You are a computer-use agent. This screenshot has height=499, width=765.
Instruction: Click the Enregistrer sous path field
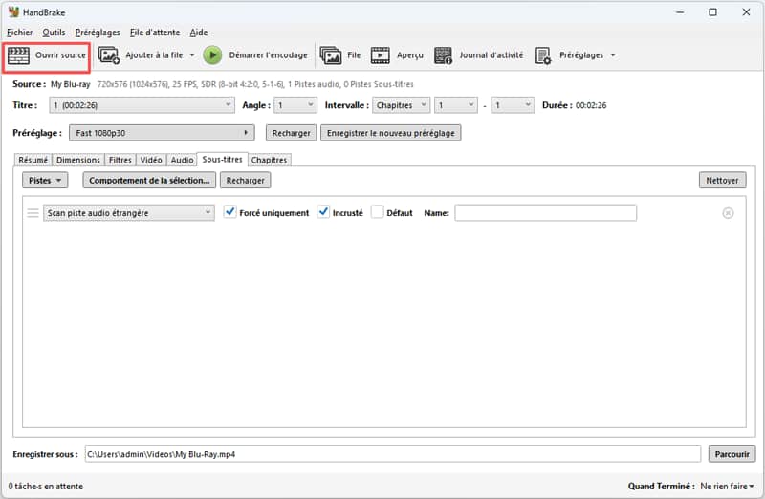393,454
